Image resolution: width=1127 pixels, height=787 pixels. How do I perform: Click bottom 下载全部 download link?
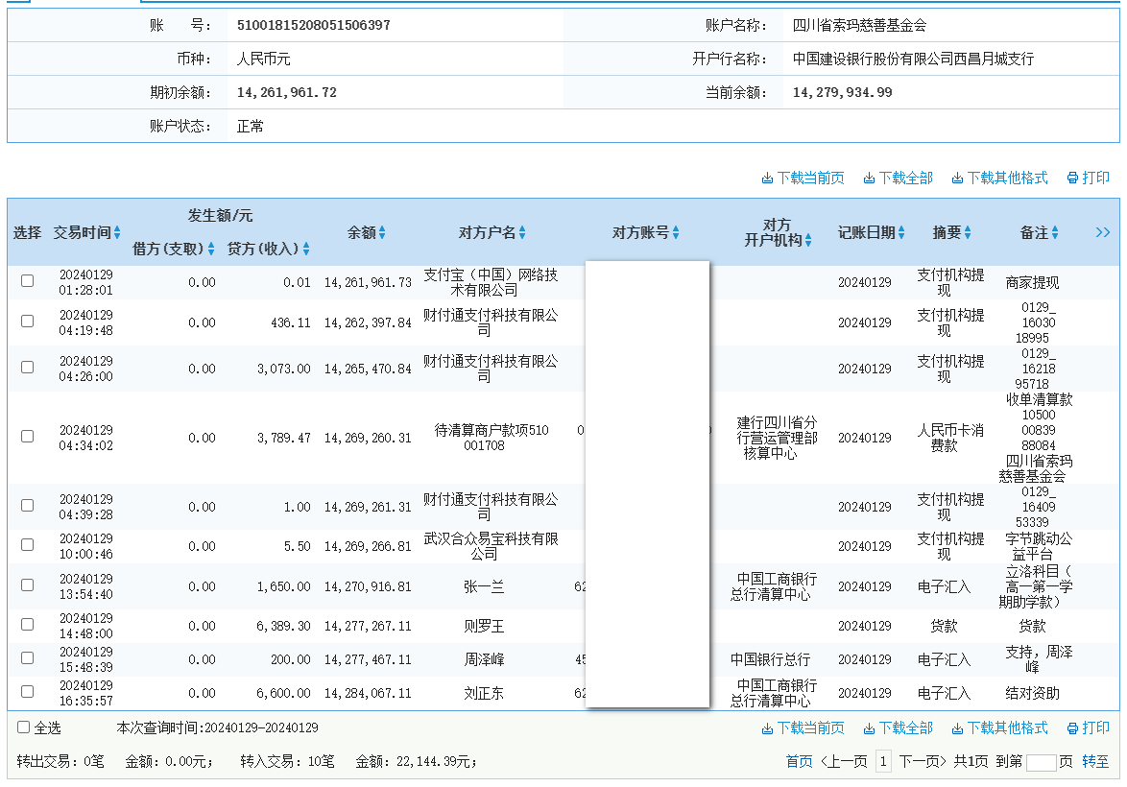[898, 728]
